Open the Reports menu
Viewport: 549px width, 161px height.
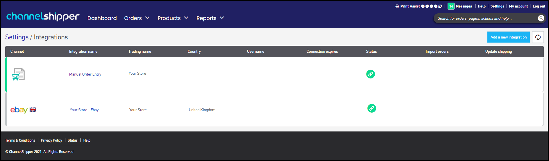click(206, 18)
